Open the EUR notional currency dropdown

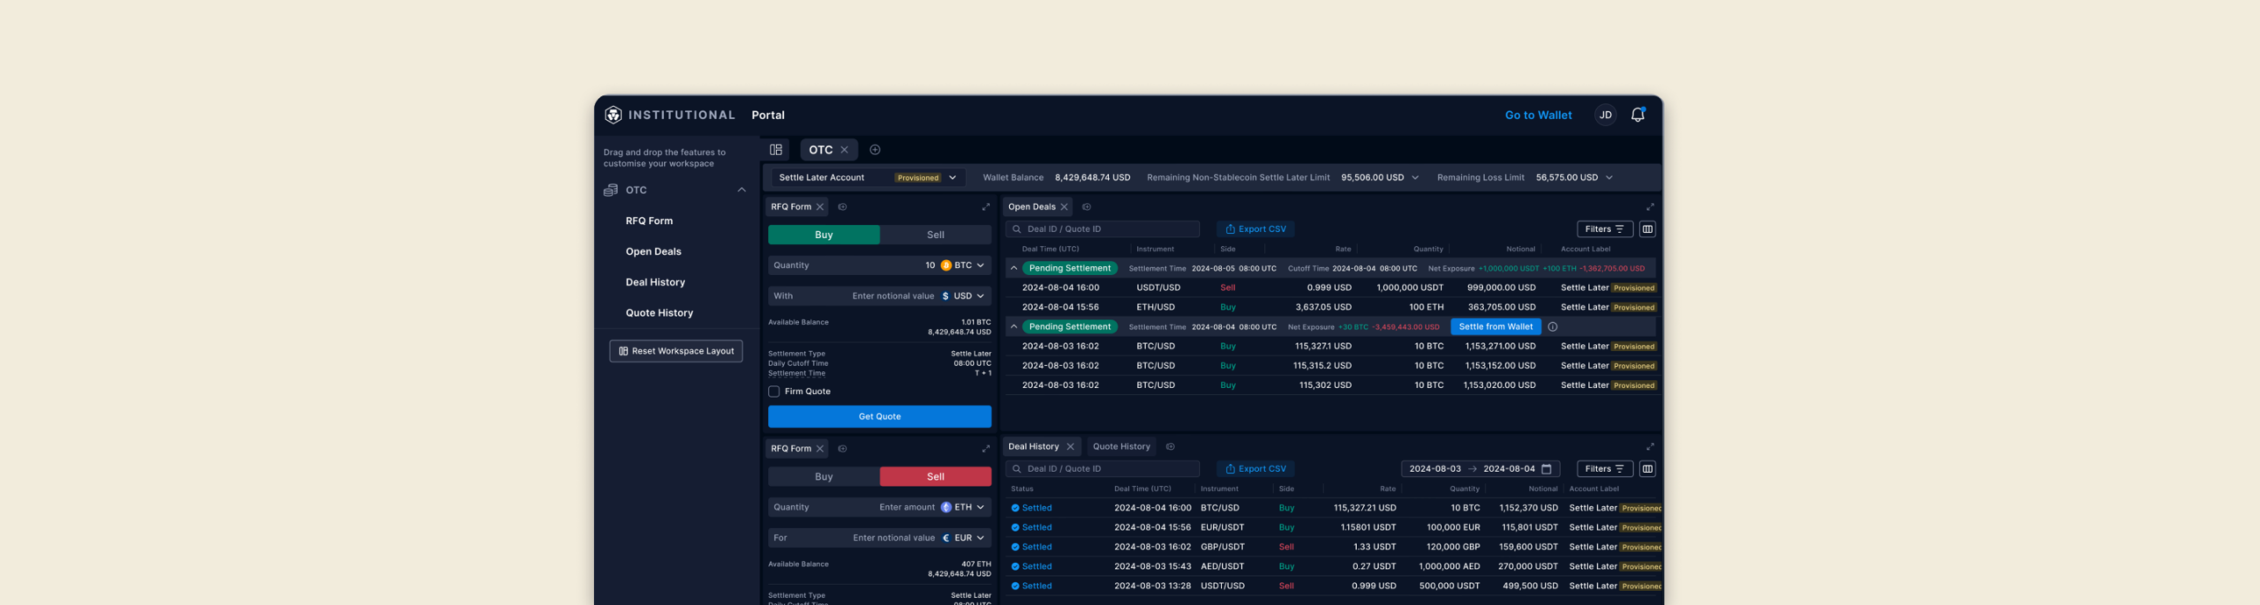pos(963,538)
